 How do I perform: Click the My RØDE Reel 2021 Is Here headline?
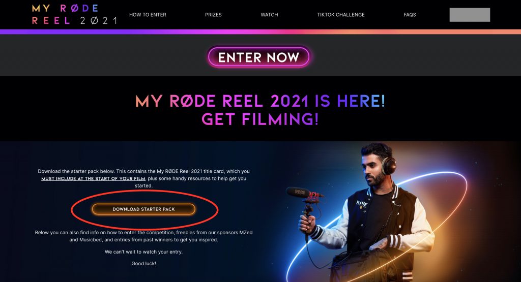click(260, 101)
